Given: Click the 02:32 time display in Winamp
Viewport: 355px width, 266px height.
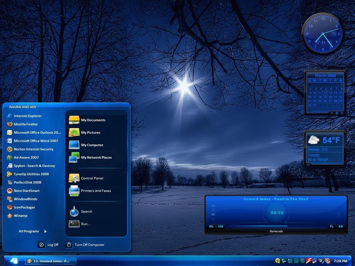Looking at the screenshot, I should point(277,213).
